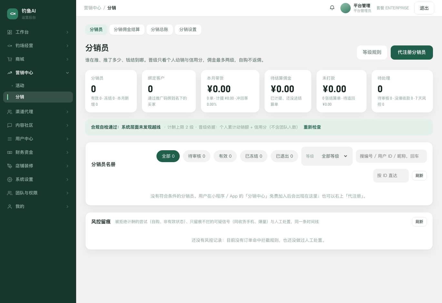Click the 内容社区 chat bubble icon
The image size is (442, 303).
click(x=10, y=125)
